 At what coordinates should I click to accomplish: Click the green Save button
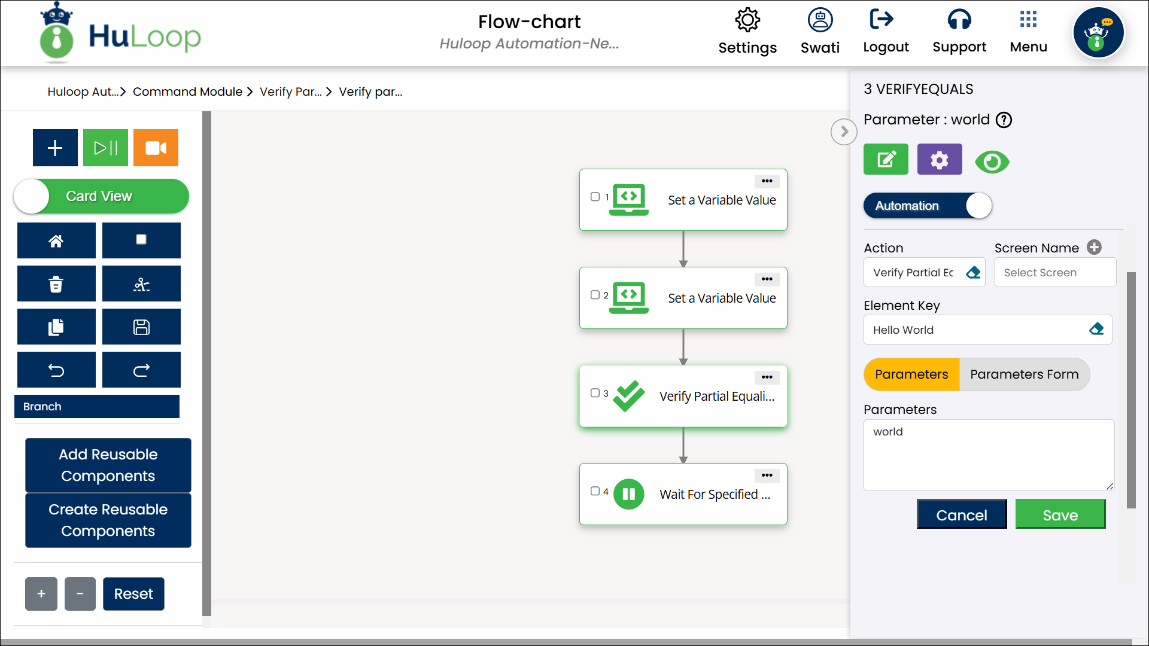(x=1060, y=515)
